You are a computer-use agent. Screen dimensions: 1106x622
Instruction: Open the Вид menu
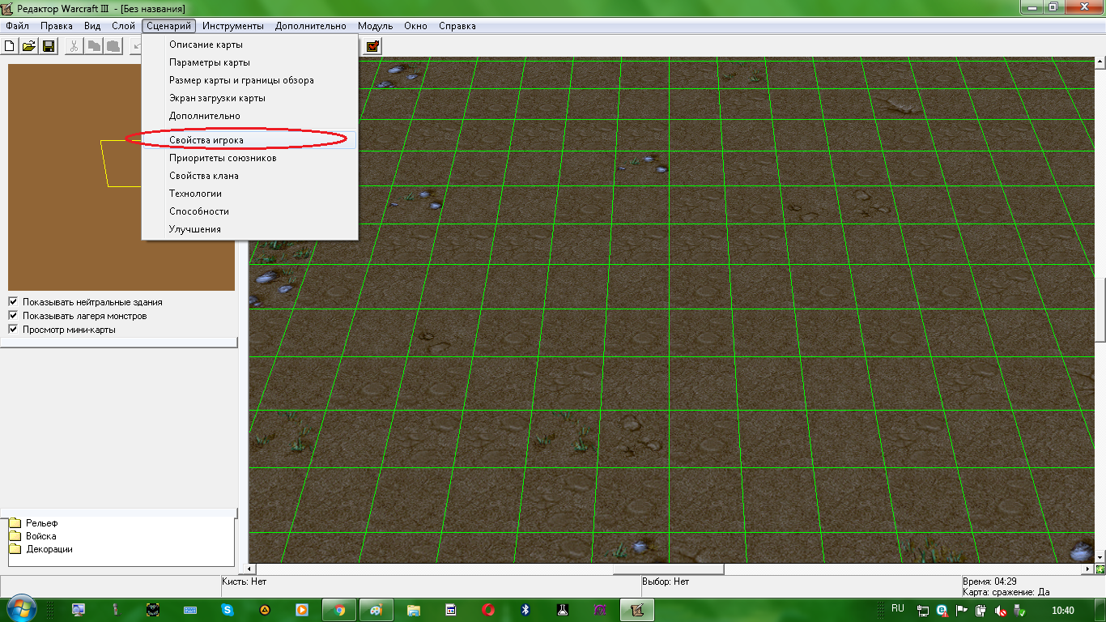point(92,26)
